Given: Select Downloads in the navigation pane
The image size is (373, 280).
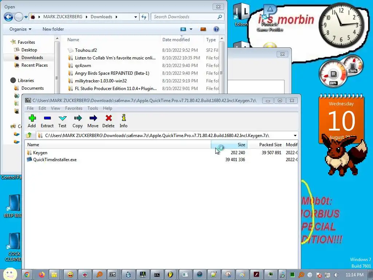Looking at the screenshot, I should 32,57.
